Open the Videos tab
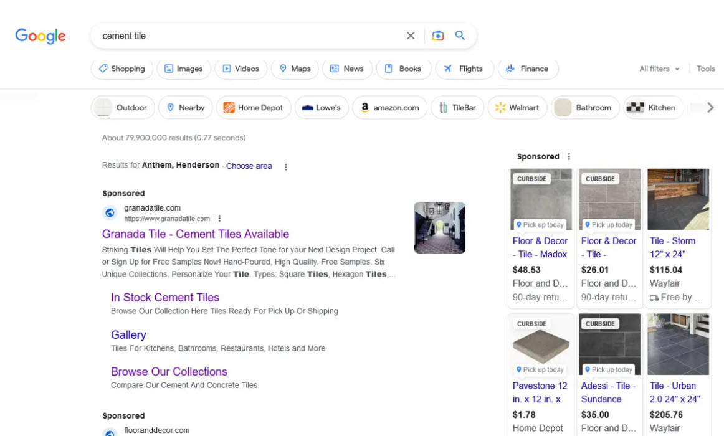 pos(241,69)
